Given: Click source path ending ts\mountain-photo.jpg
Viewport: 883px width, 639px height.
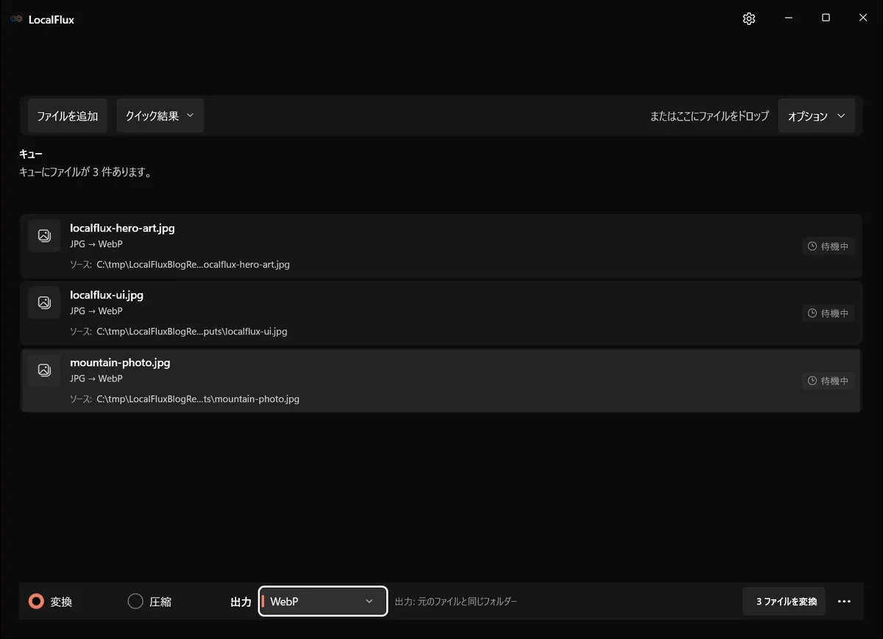Looking at the screenshot, I should click(198, 399).
